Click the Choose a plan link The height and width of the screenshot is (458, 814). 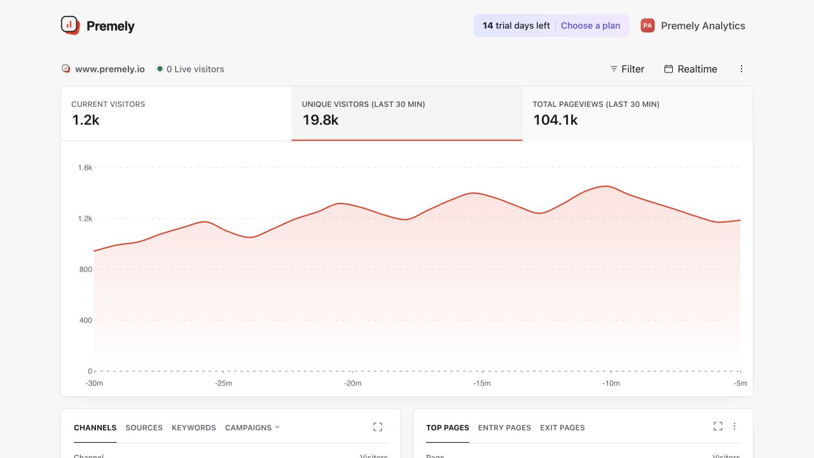590,25
